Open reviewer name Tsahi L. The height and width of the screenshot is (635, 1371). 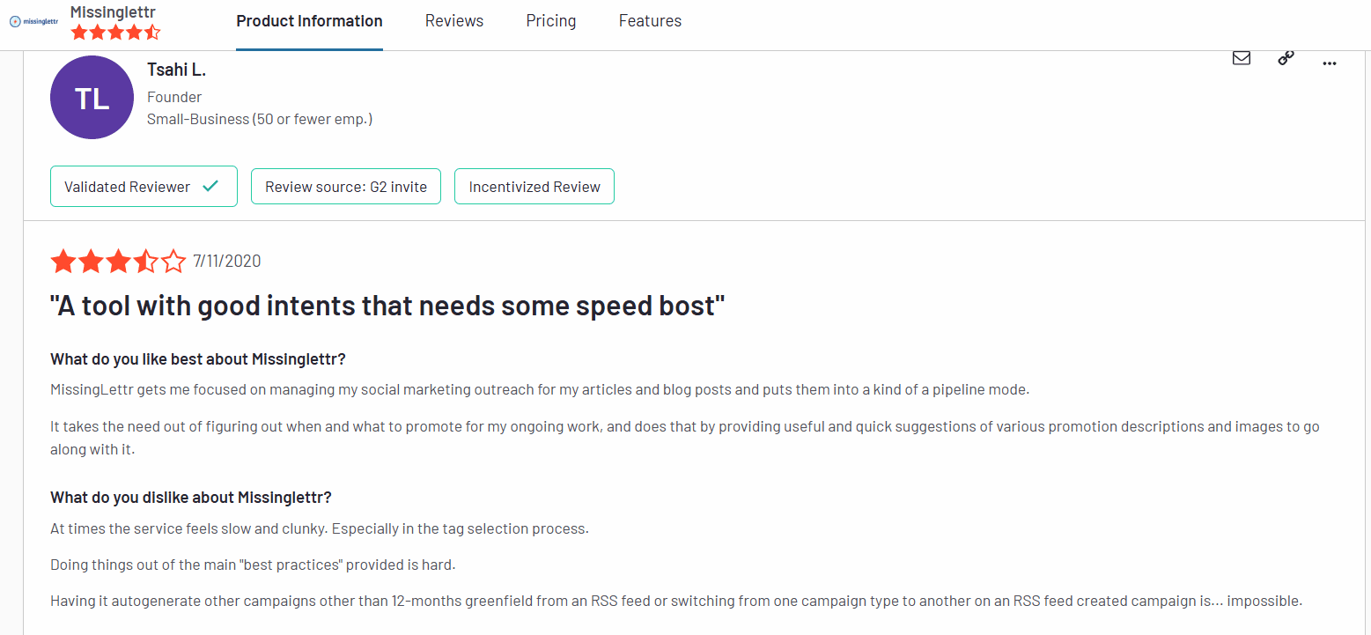(x=176, y=70)
